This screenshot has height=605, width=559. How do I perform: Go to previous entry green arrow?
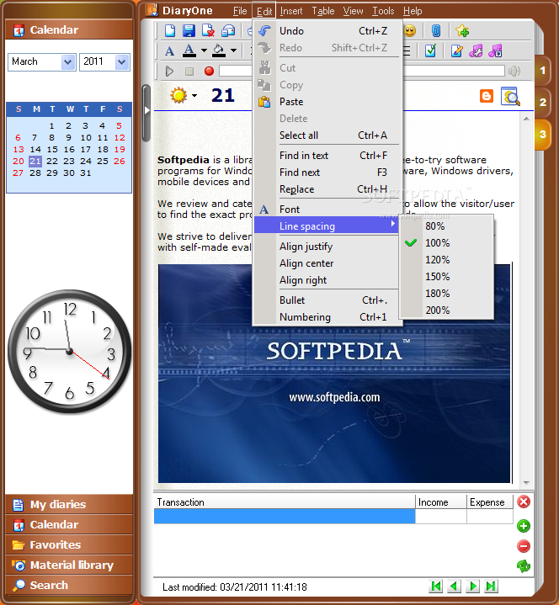click(454, 586)
